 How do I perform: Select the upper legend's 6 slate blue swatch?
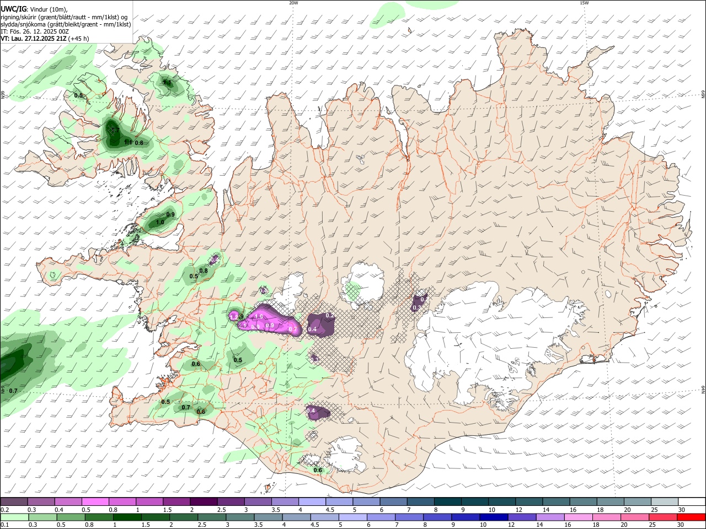pos(392,502)
